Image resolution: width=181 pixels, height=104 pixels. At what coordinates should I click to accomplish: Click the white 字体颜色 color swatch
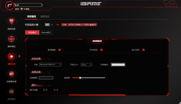tap(118, 65)
